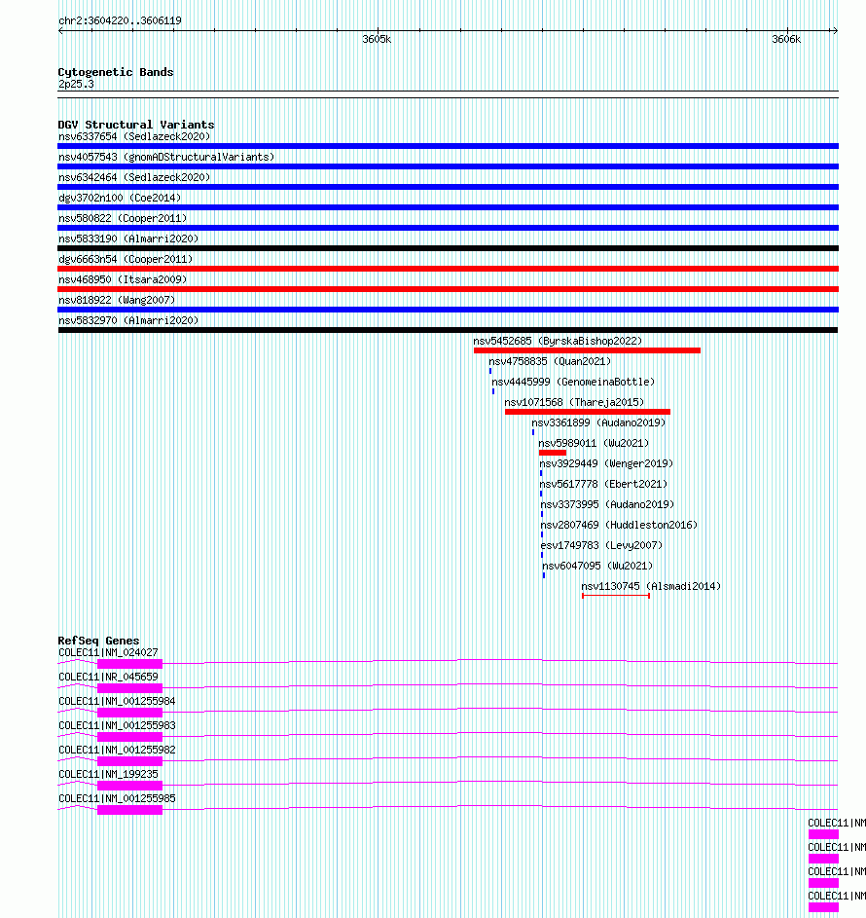
Task: Click the black bar under nsv5832970
Action: (x=449, y=330)
